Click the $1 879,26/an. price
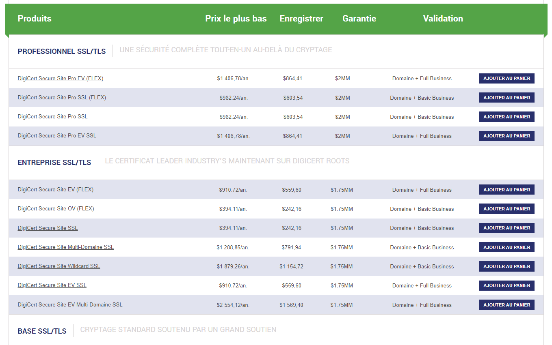The image size is (552, 345). (233, 266)
